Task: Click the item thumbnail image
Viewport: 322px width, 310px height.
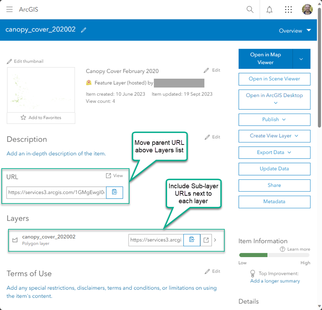Action: [41, 90]
